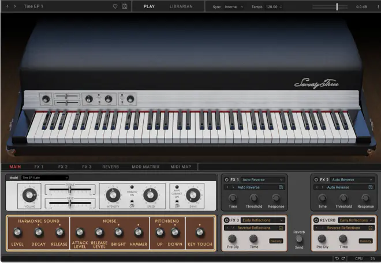Toggle Density button in FX 3

pos(276,241)
